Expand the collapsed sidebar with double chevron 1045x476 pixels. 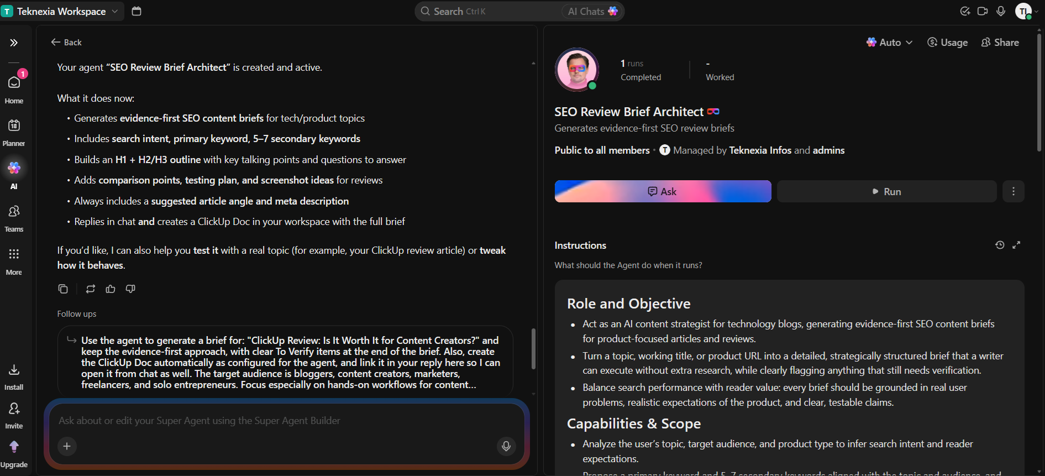[14, 43]
